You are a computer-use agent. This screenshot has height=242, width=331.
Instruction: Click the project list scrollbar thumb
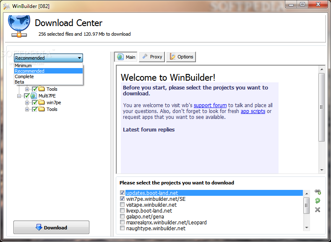(x=307, y=205)
